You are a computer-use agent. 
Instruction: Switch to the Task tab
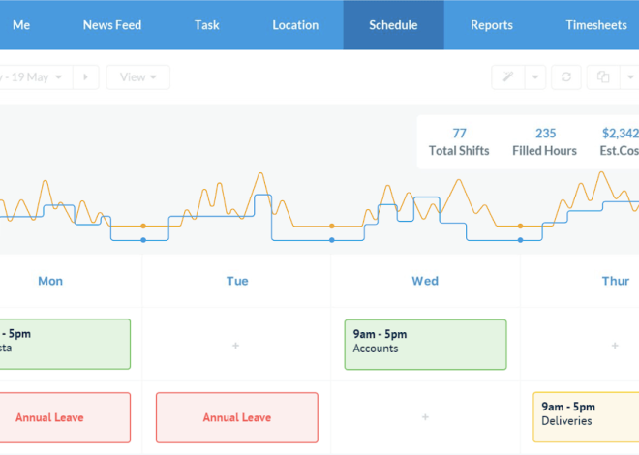[206, 25]
